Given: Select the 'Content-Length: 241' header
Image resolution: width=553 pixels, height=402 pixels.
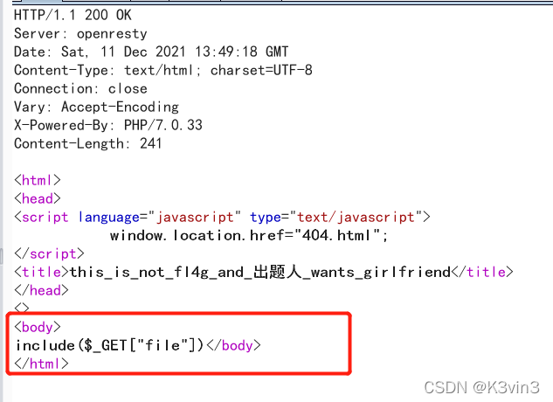Looking at the screenshot, I should [x=88, y=143].
